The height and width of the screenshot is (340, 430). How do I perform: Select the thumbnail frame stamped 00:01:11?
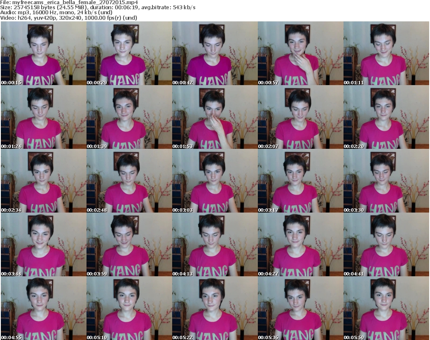click(x=386, y=53)
